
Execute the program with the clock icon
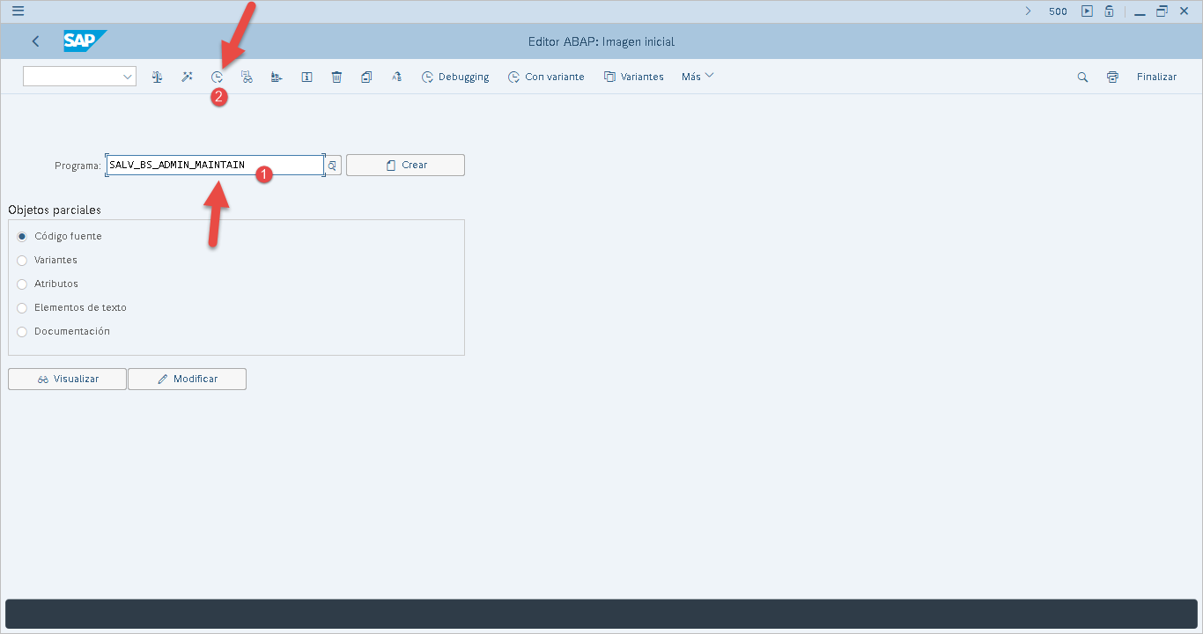217,77
